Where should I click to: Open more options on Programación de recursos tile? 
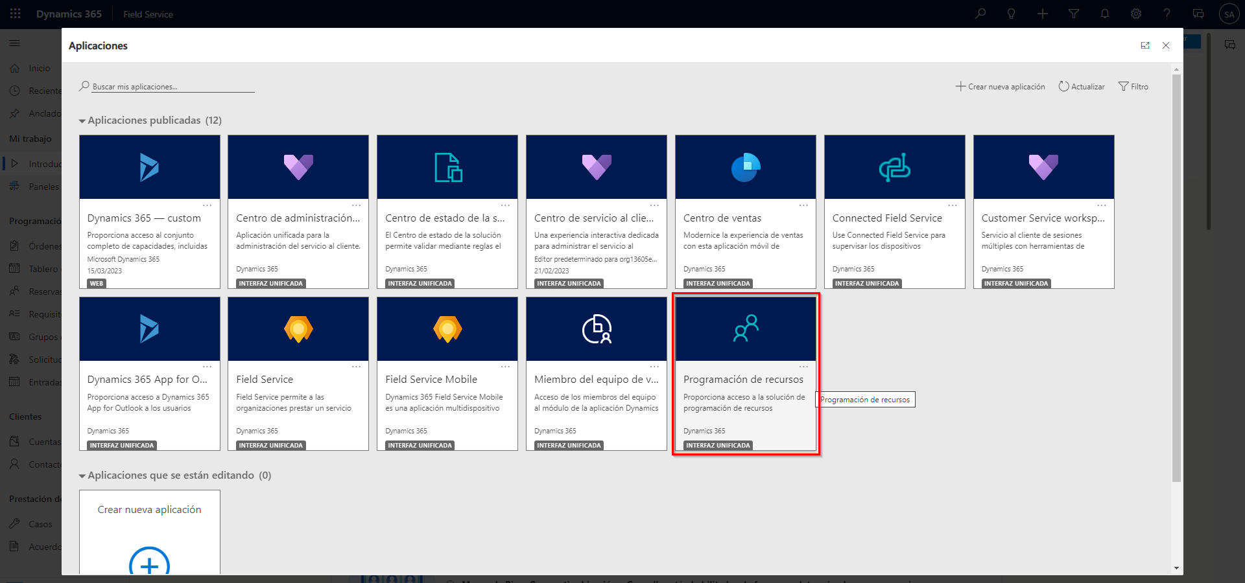coord(803,367)
